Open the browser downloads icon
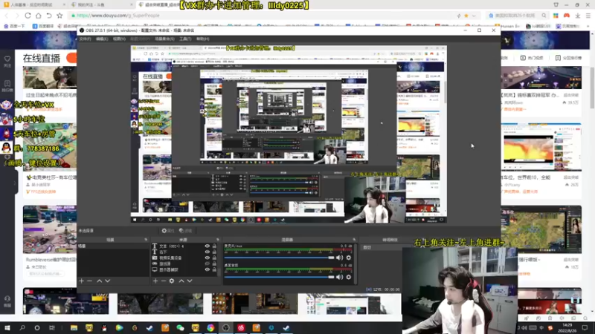595x334 pixels. 578,16
